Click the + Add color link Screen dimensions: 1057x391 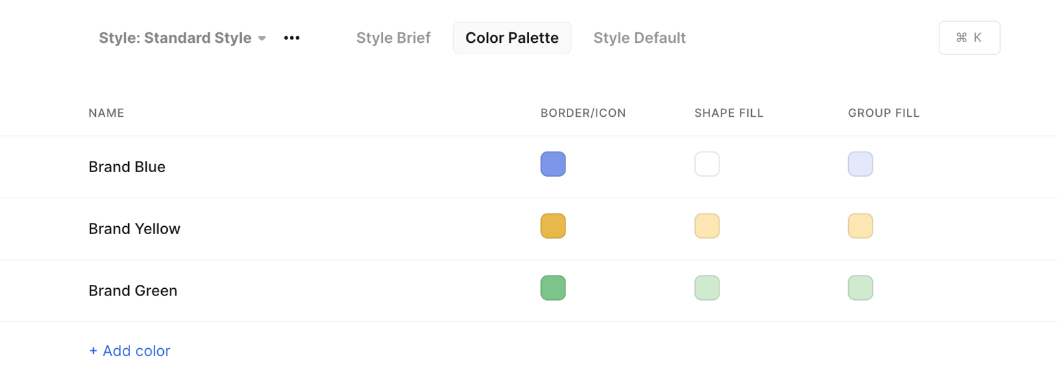click(x=129, y=351)
